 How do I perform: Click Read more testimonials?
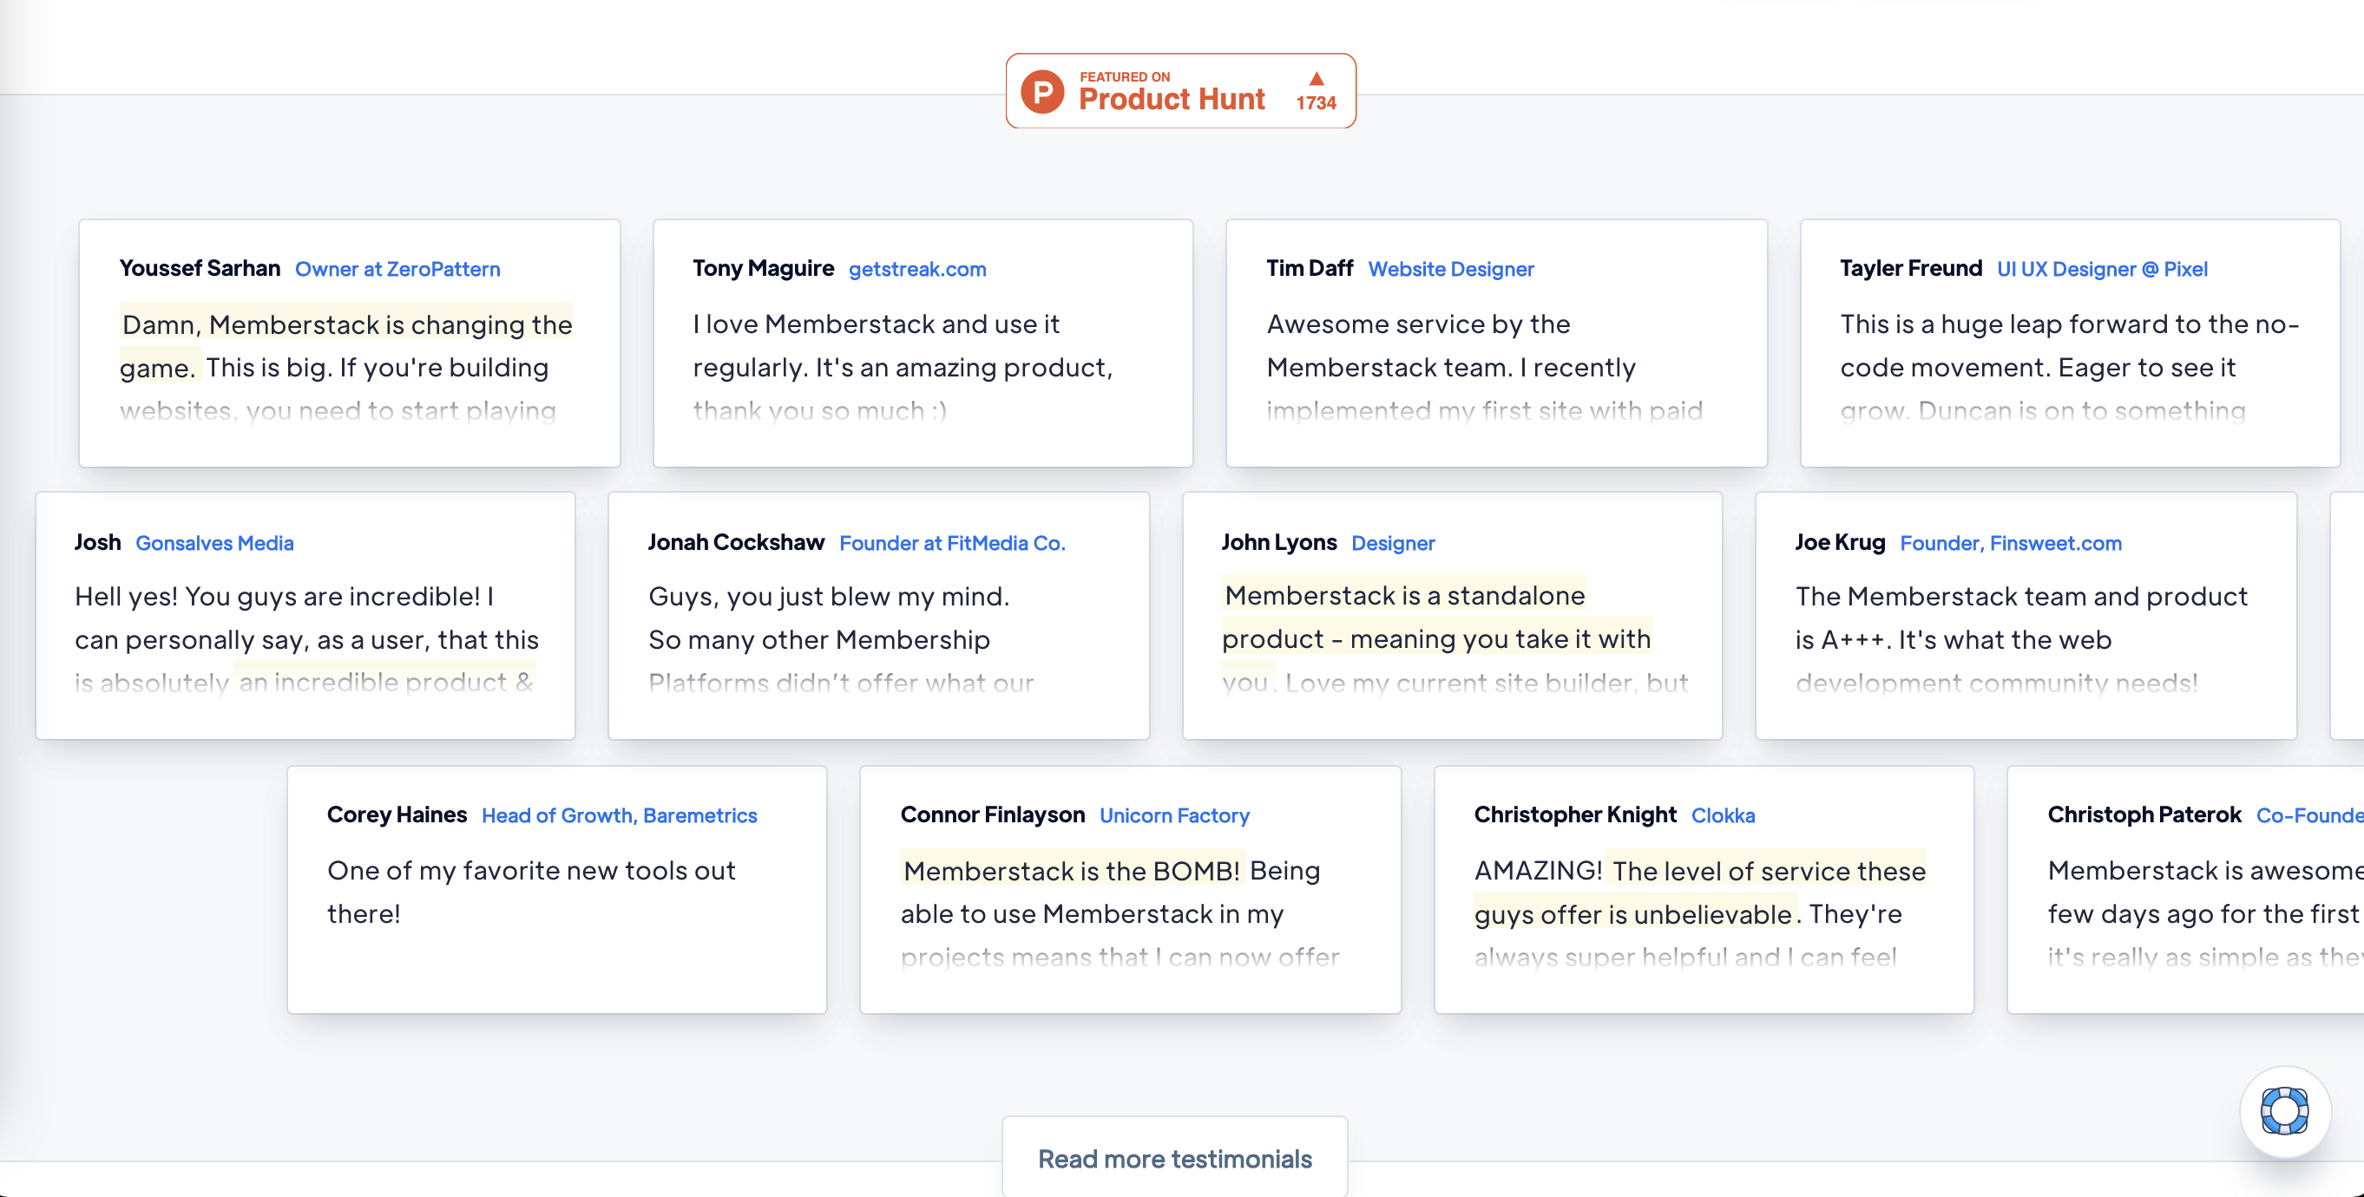click(x=1175, y=1158)
